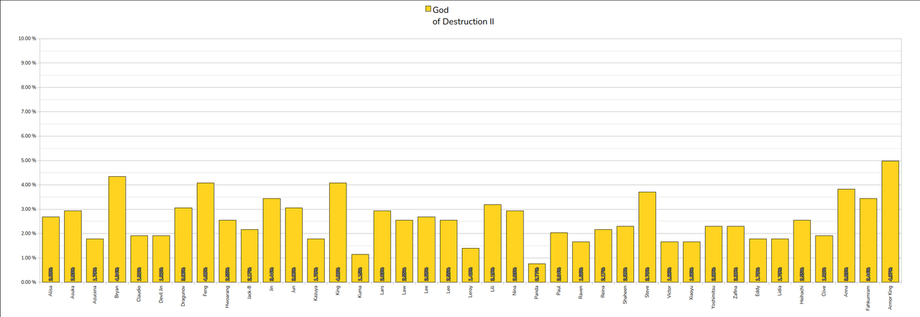Select the Feng bar in the chart
The image size is (920, 317).
coord(206,233)
